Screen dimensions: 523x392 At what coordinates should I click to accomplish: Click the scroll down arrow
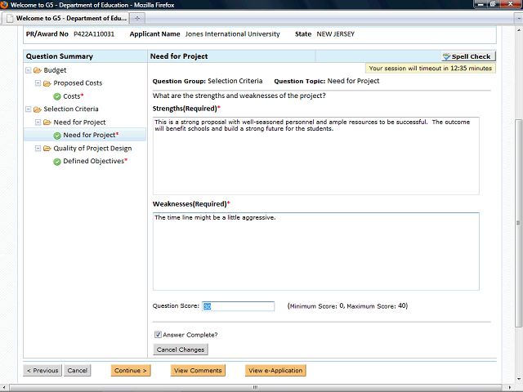tap(518, 379)
